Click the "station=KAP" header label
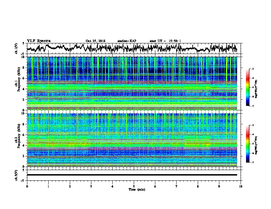The width and height of the screenshot is (271, 209). [x=127, y=41]
